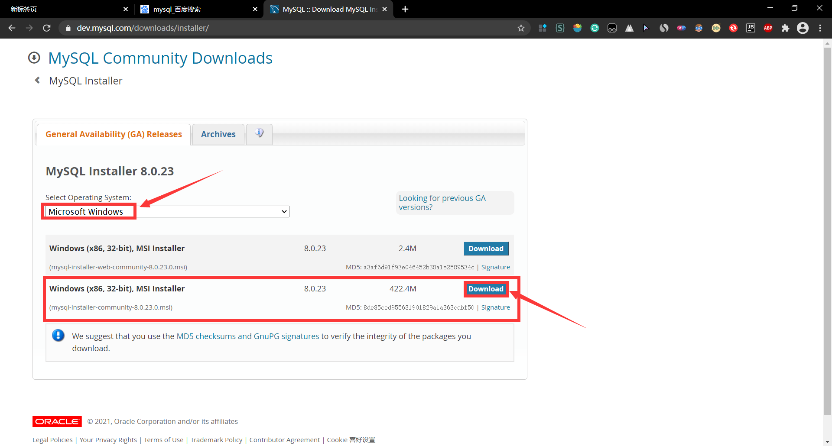Image resolution: width=832 pixels, height=446 pixels.
Task: Close the 新标签页 tab
Action: tap(126, 9)
